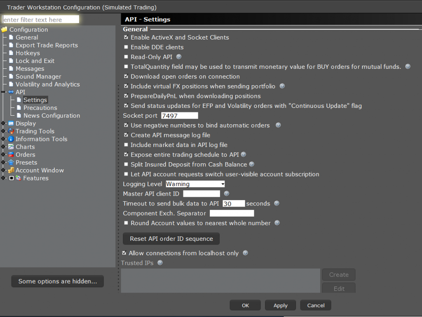Select Lock and Exit in tree
This screenshot has width=422, height=317.
[x=35, y=61]
